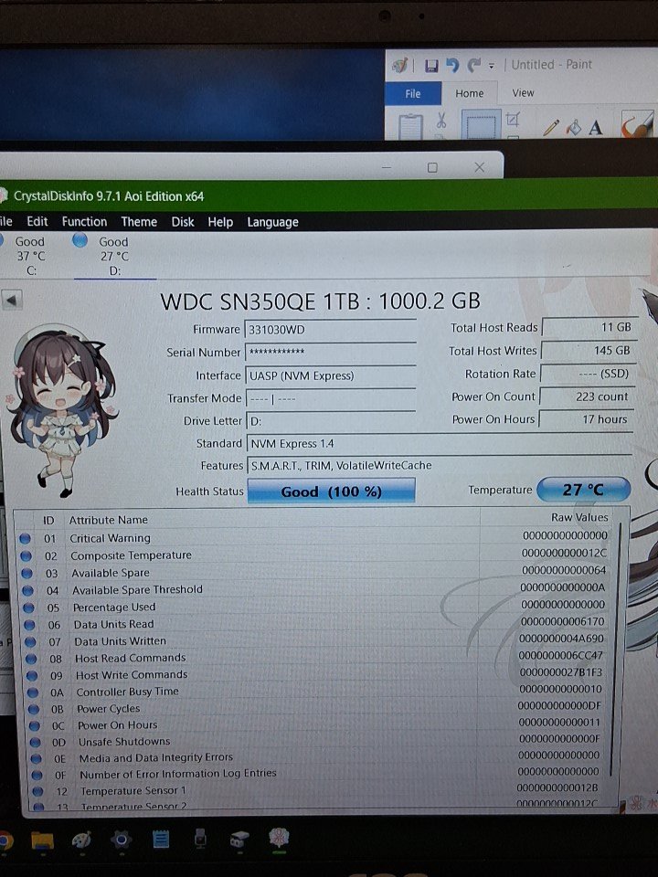Image resolution: width=658 pixels, height=877 pixels.
Task: Open the Notepad icon in the taskbar
Action: [x=161, y=839]
